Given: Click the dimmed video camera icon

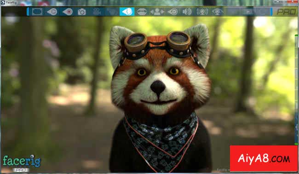Looking at the screenshot, I should (x=97, y=12).
